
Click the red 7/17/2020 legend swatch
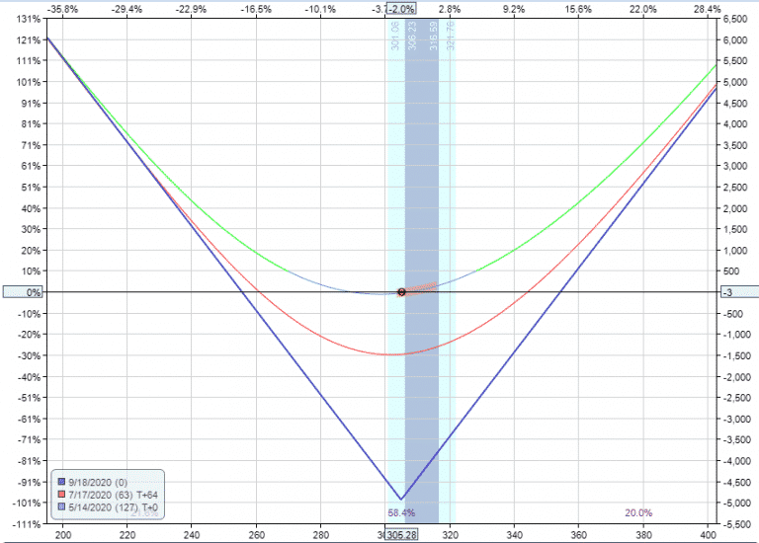point(60,495)
